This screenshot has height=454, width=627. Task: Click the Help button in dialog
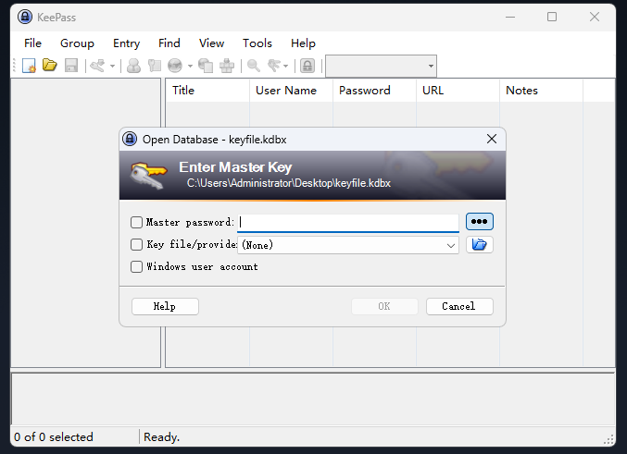(165, 306)
